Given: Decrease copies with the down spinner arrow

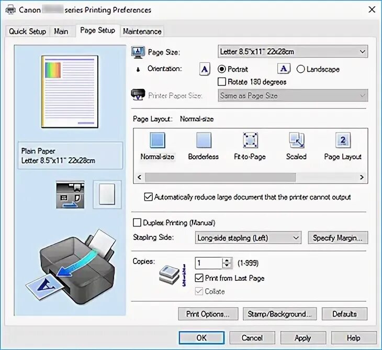Looking at the screenshot, I should [227, 266].
